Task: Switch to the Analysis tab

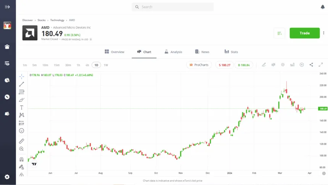Action: pyautogui.click(x=173, y=52)
